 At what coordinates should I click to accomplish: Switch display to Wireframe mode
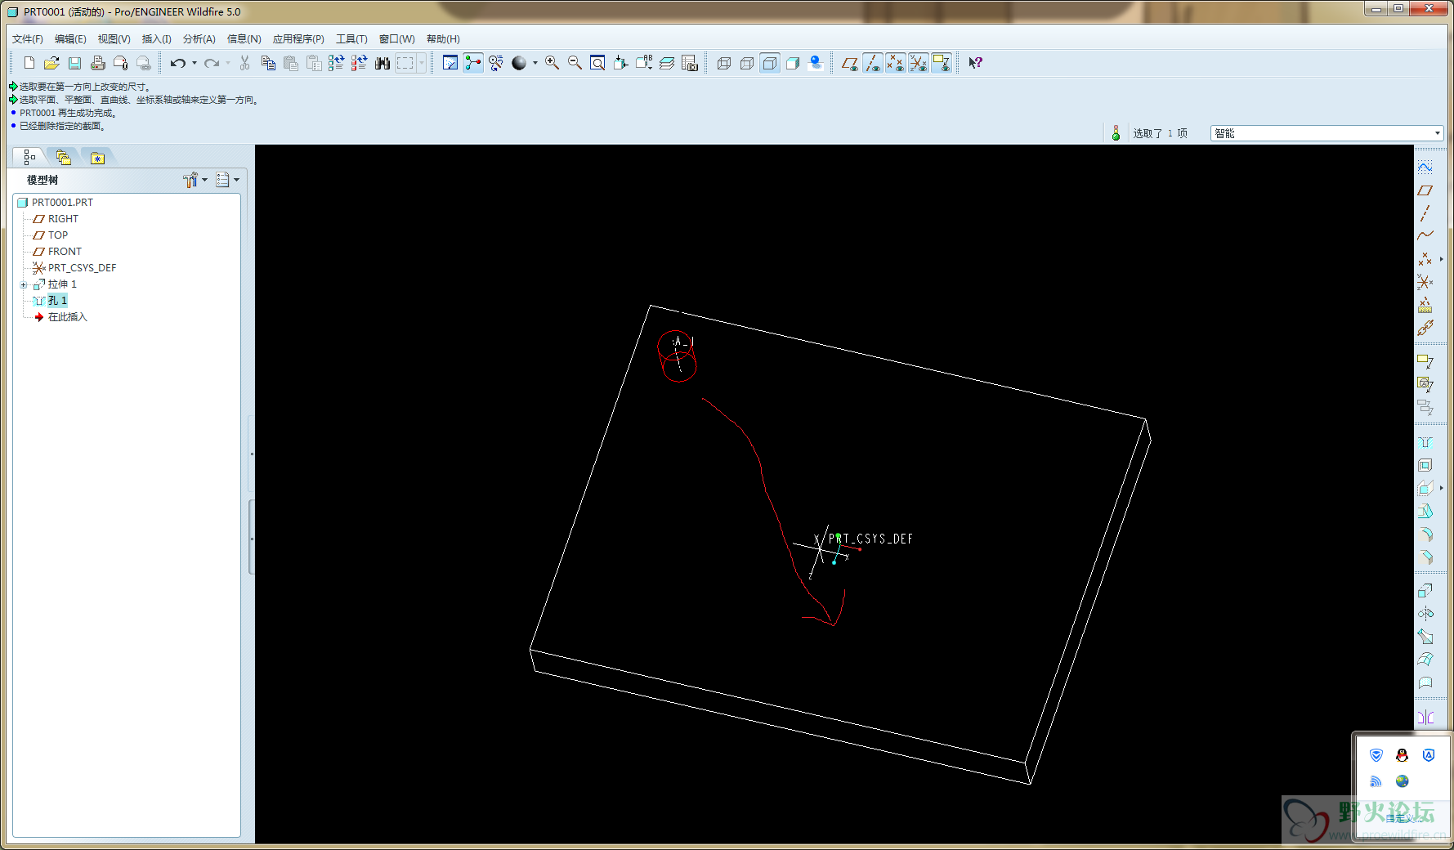point(724,63)
